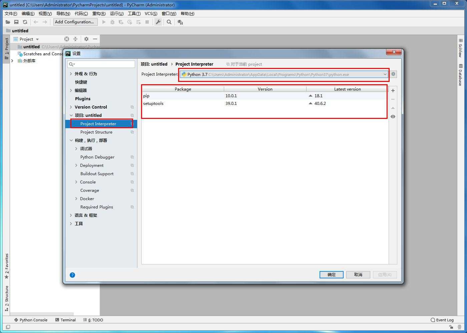Screen dimensions: 467x333
Task: Click the Forward navigation arrow
Action: [45, 22]
